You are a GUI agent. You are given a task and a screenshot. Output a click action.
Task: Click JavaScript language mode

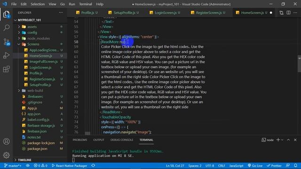[236, 166]
